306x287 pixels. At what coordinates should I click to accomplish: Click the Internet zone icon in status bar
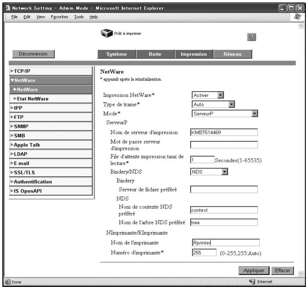tap(252, 282)
